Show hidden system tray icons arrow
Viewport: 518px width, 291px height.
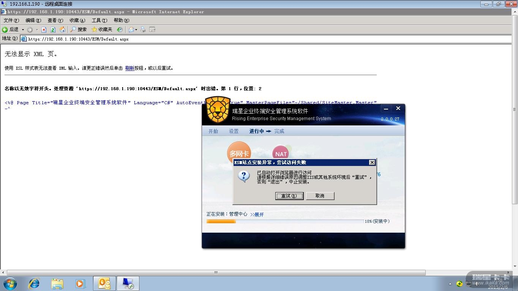(x=450, y=284)
